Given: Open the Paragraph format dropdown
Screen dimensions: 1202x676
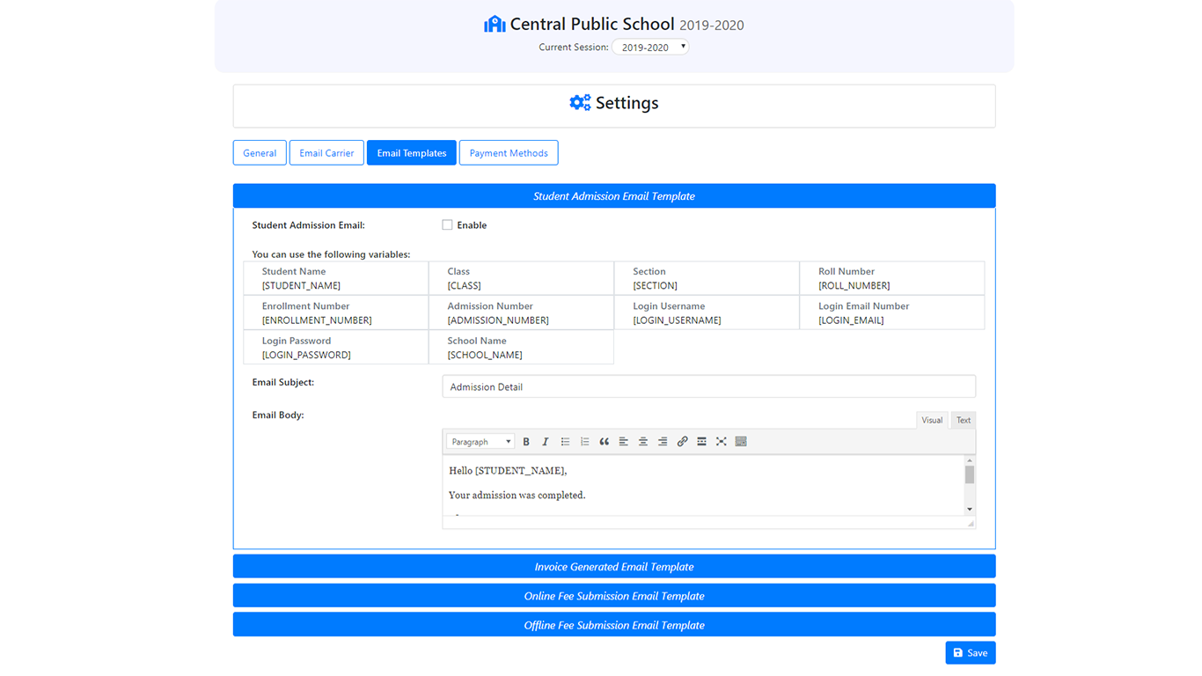Looking at the screenshot, I should (480, 442).
